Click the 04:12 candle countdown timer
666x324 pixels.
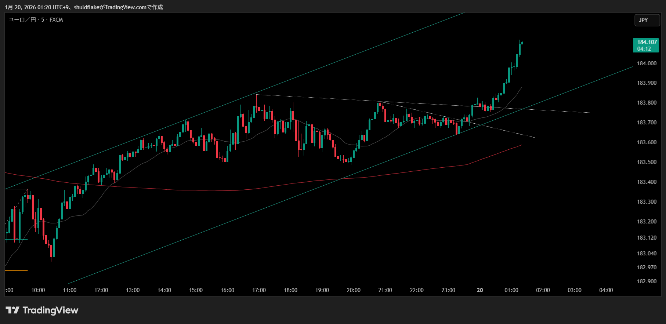coord(644,49)
